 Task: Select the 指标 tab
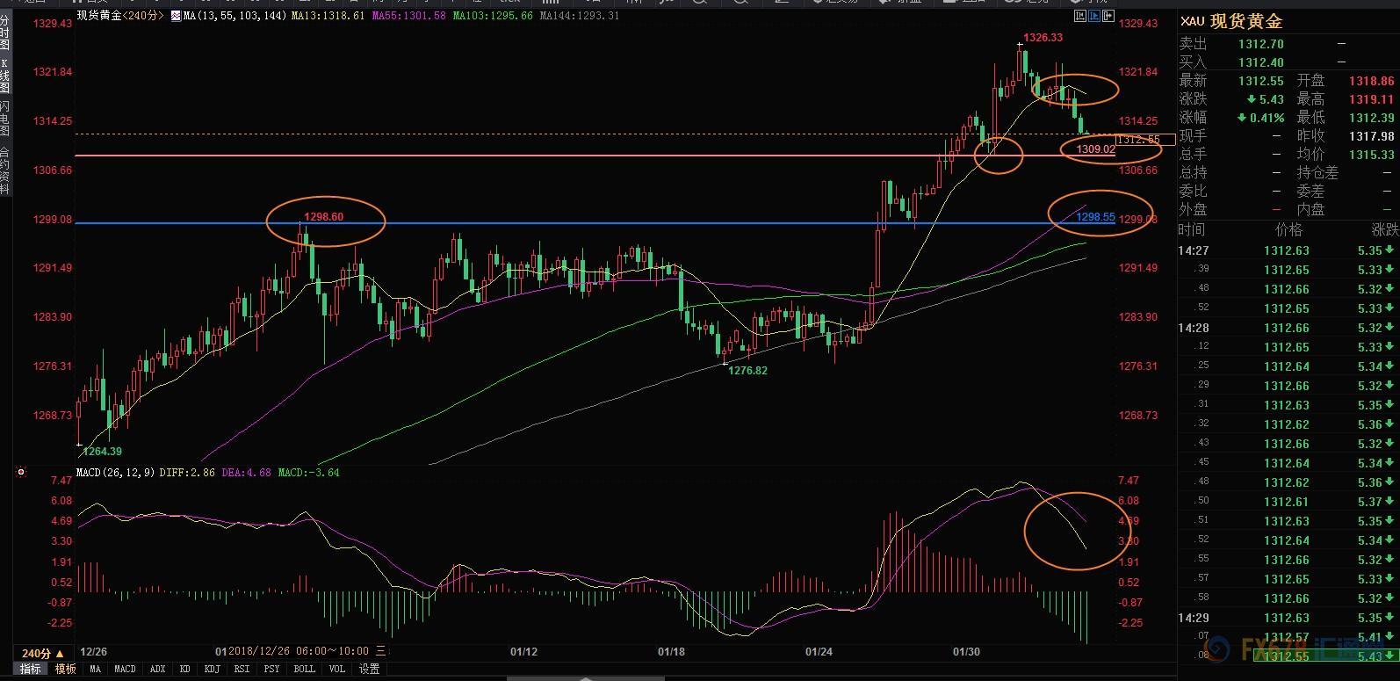click(x=30, y=670)
